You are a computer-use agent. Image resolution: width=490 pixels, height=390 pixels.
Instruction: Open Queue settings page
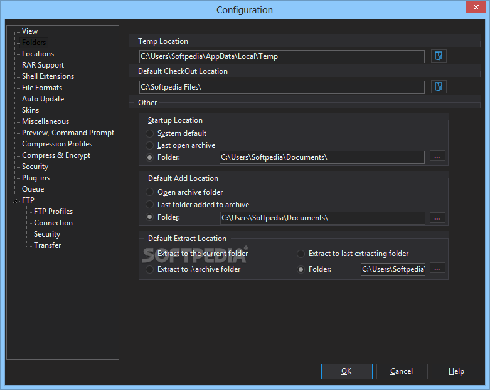33,189
